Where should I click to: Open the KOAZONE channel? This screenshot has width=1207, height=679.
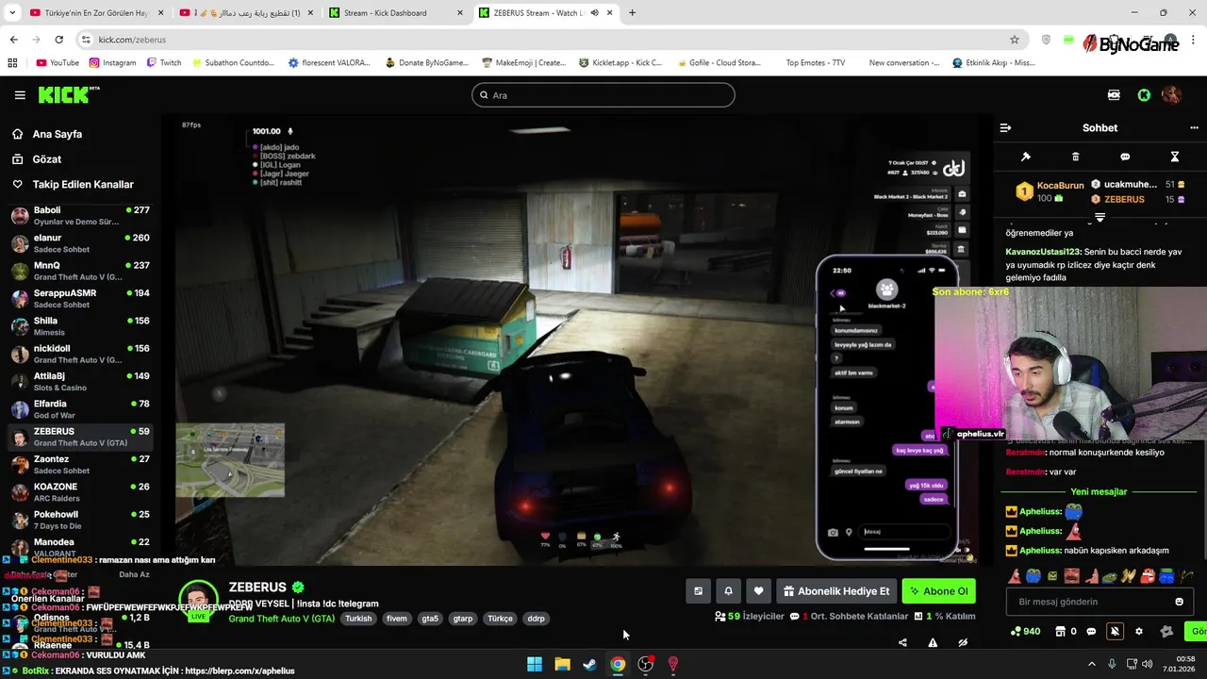80,491
